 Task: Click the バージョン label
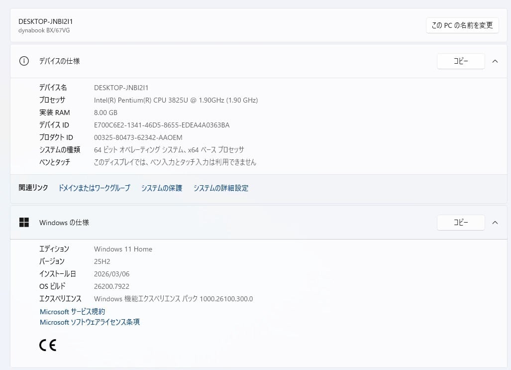point(52,261)
